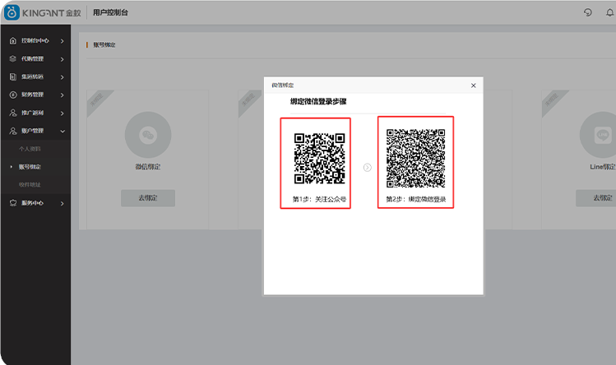Click the 控制台中心 home icon in sidebar
The width and height of the screenshot is (616, 365).
[12, 40]
